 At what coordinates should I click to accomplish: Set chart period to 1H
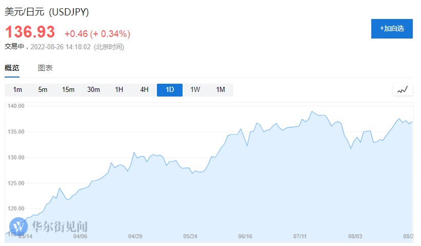(119, 90)
